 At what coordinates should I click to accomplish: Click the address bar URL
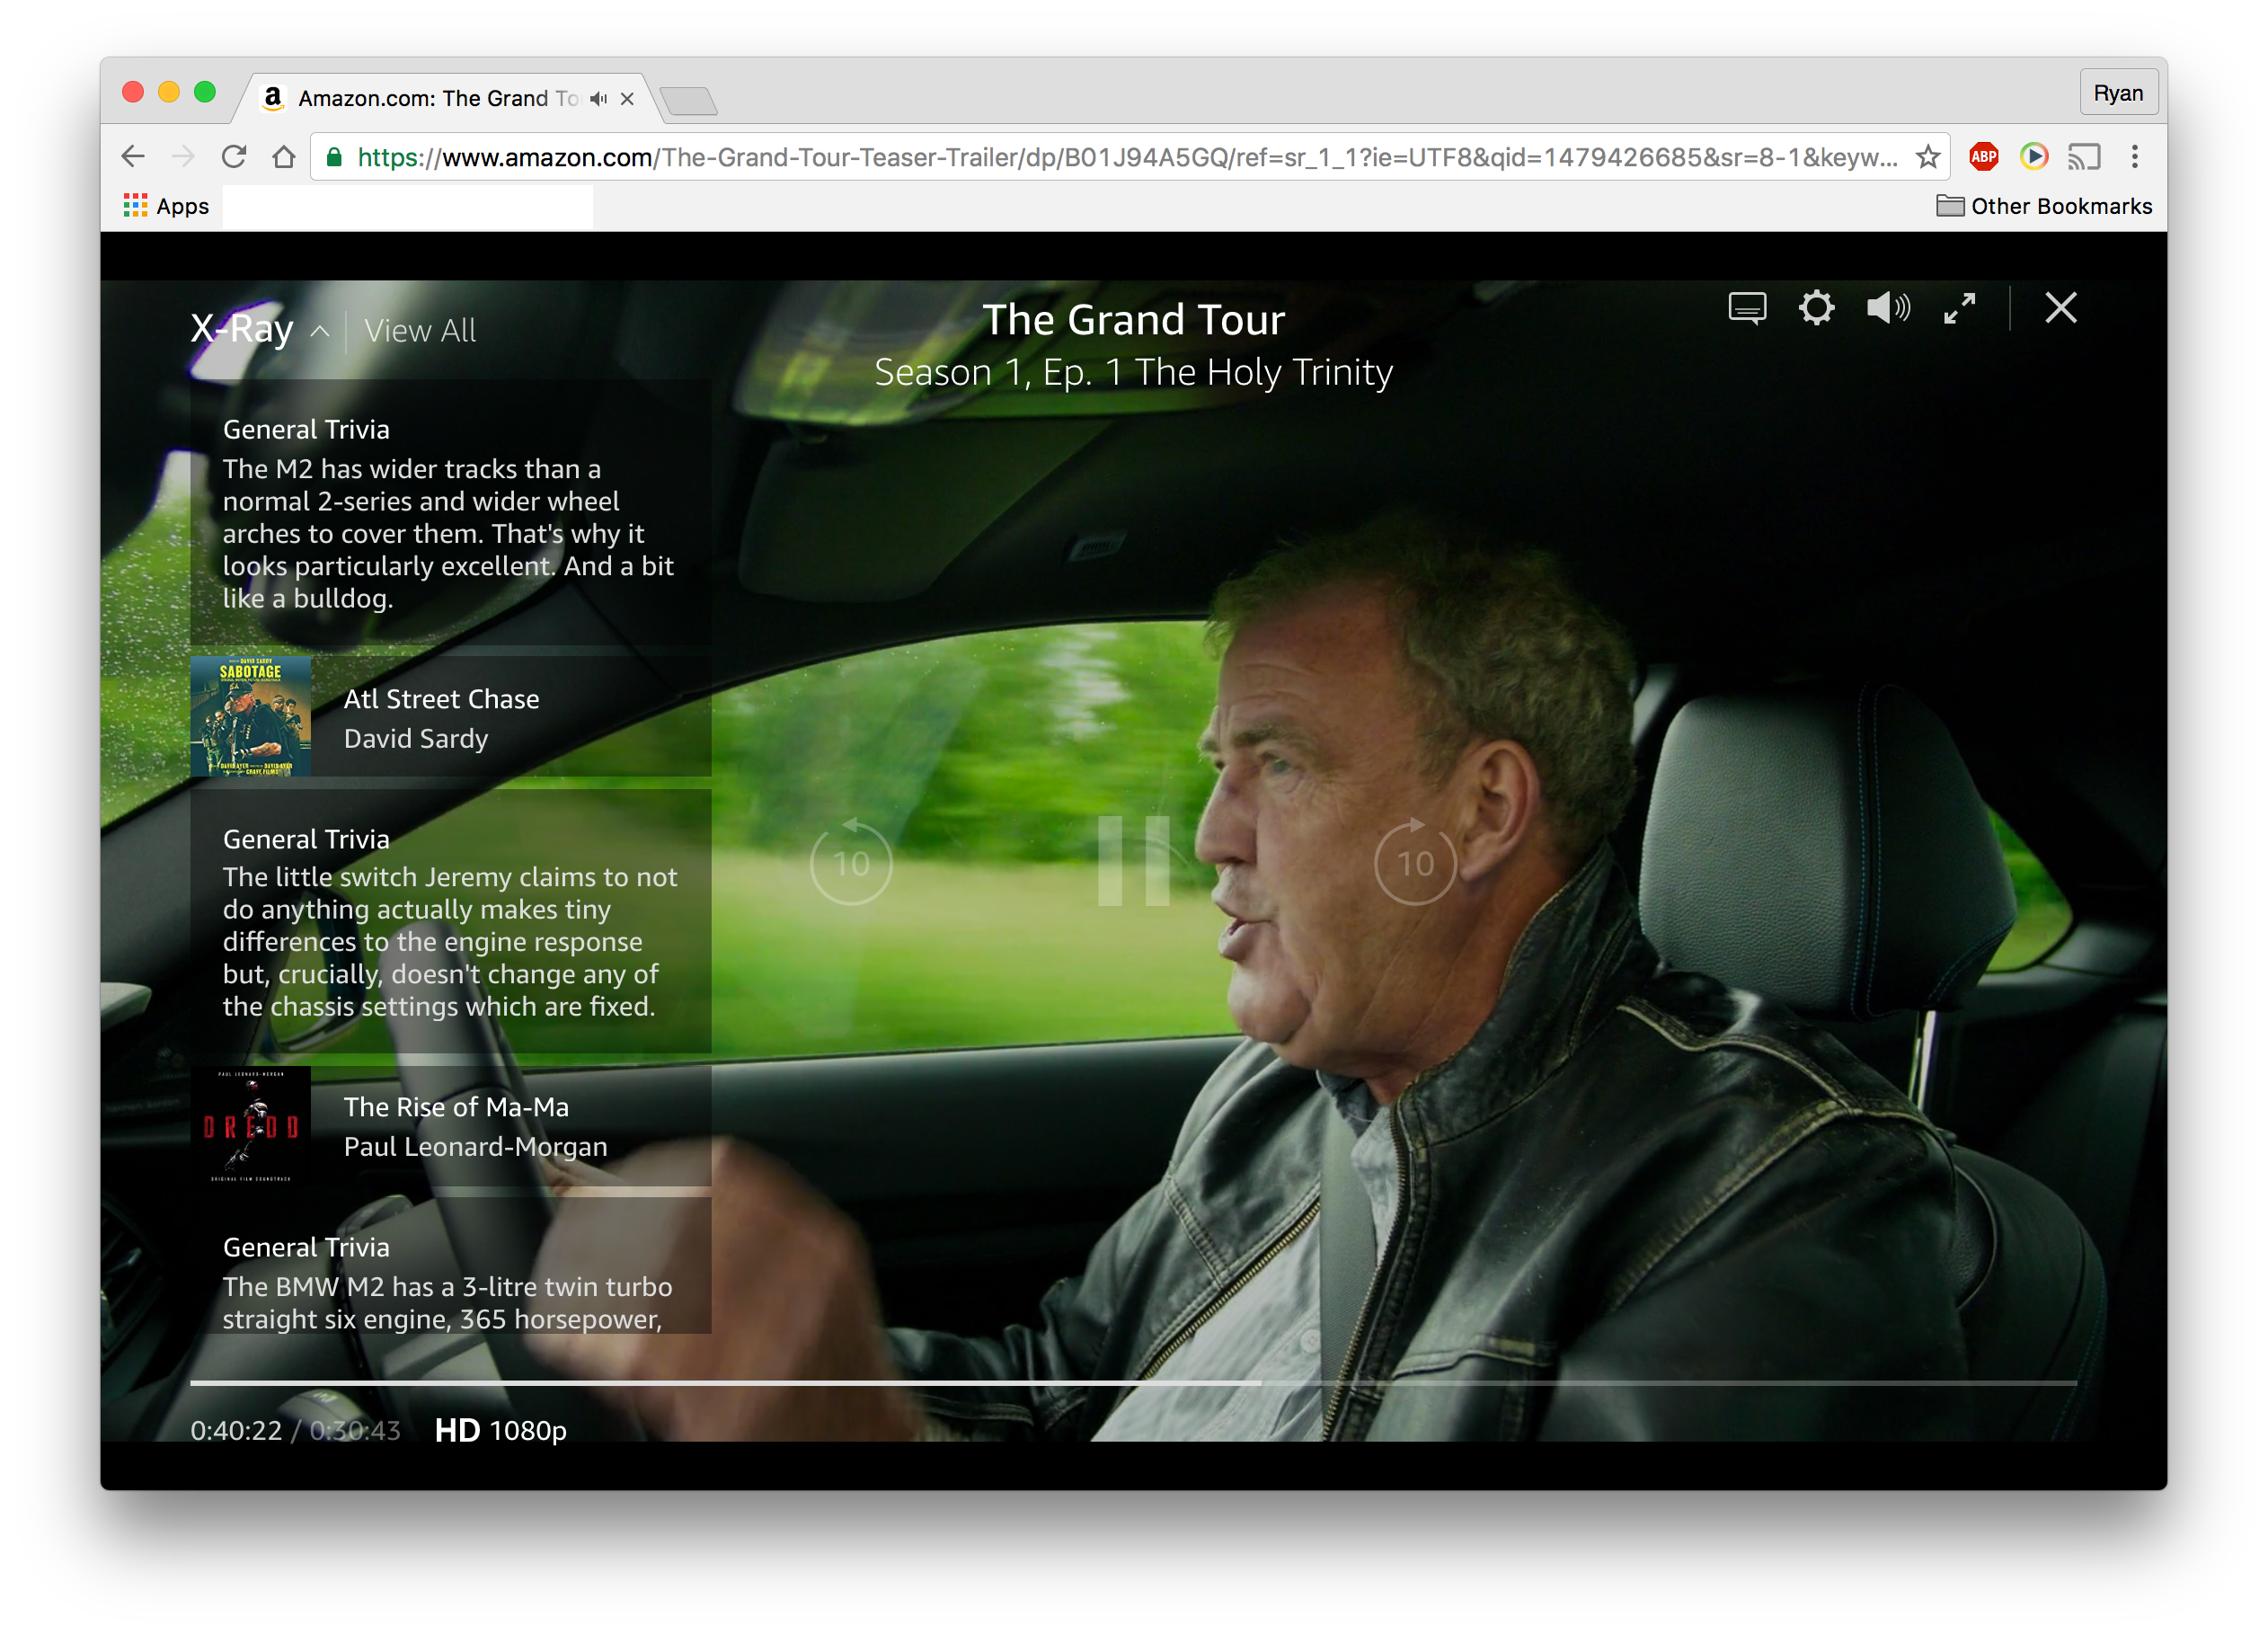[1127, 157]
